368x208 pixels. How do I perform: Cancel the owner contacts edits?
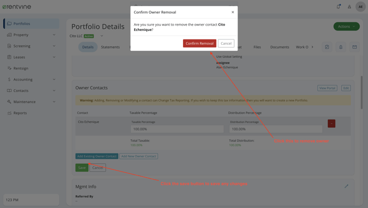tap(98, 167)
